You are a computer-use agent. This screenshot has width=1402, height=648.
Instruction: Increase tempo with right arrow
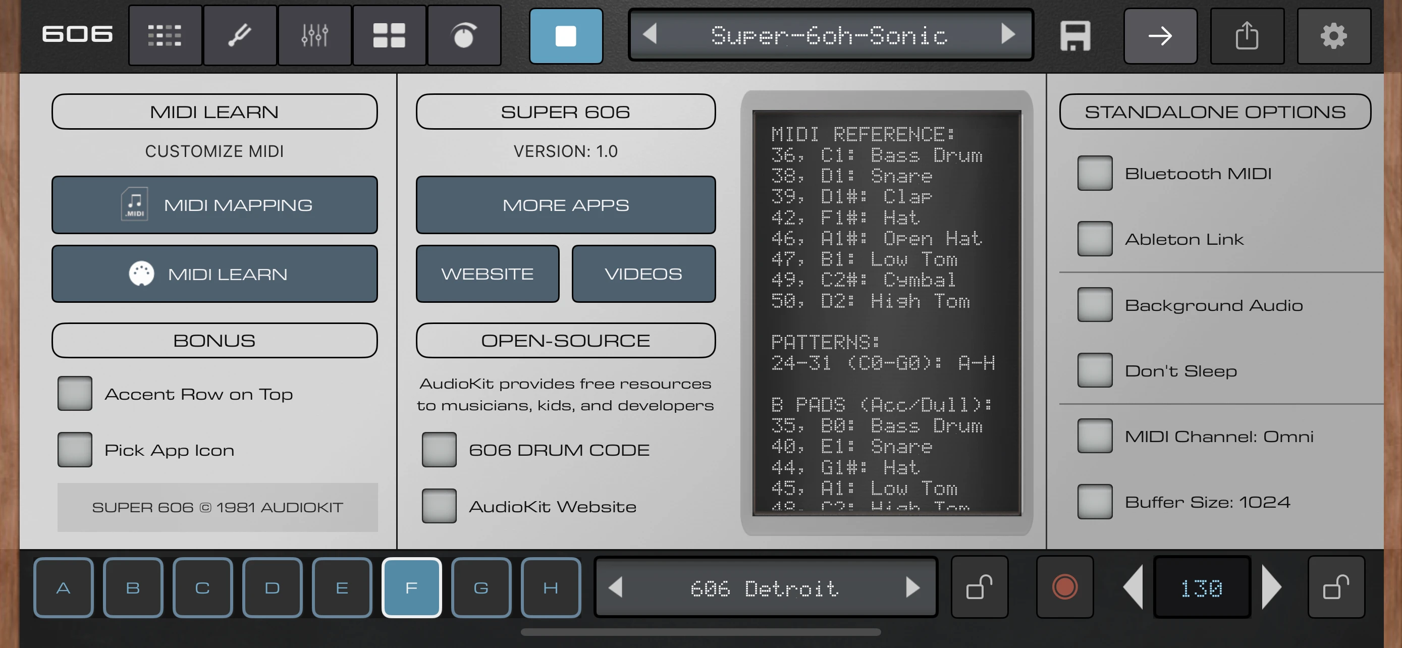(x=1271, y=587)
